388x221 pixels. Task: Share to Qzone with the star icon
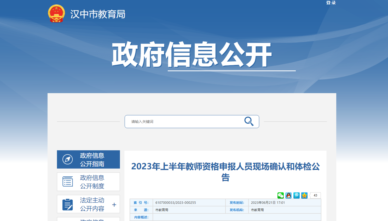[304, 195]
